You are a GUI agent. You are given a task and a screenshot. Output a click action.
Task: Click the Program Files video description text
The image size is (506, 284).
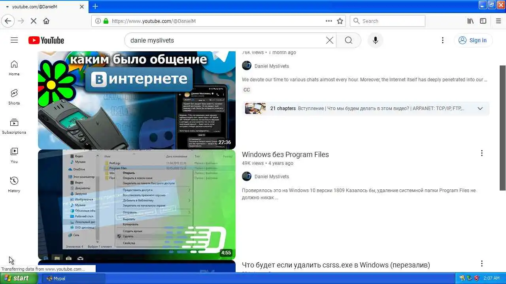click(359, 194)
